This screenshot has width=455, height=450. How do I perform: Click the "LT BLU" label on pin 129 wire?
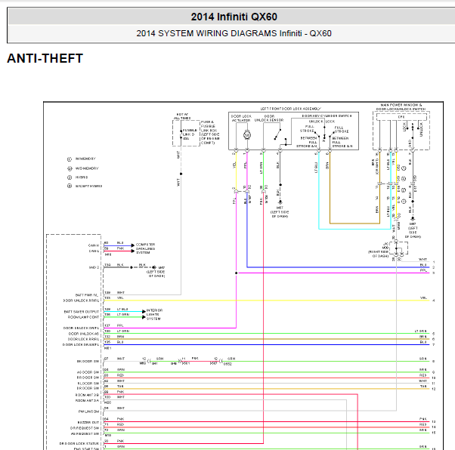[x=122, y=309]
